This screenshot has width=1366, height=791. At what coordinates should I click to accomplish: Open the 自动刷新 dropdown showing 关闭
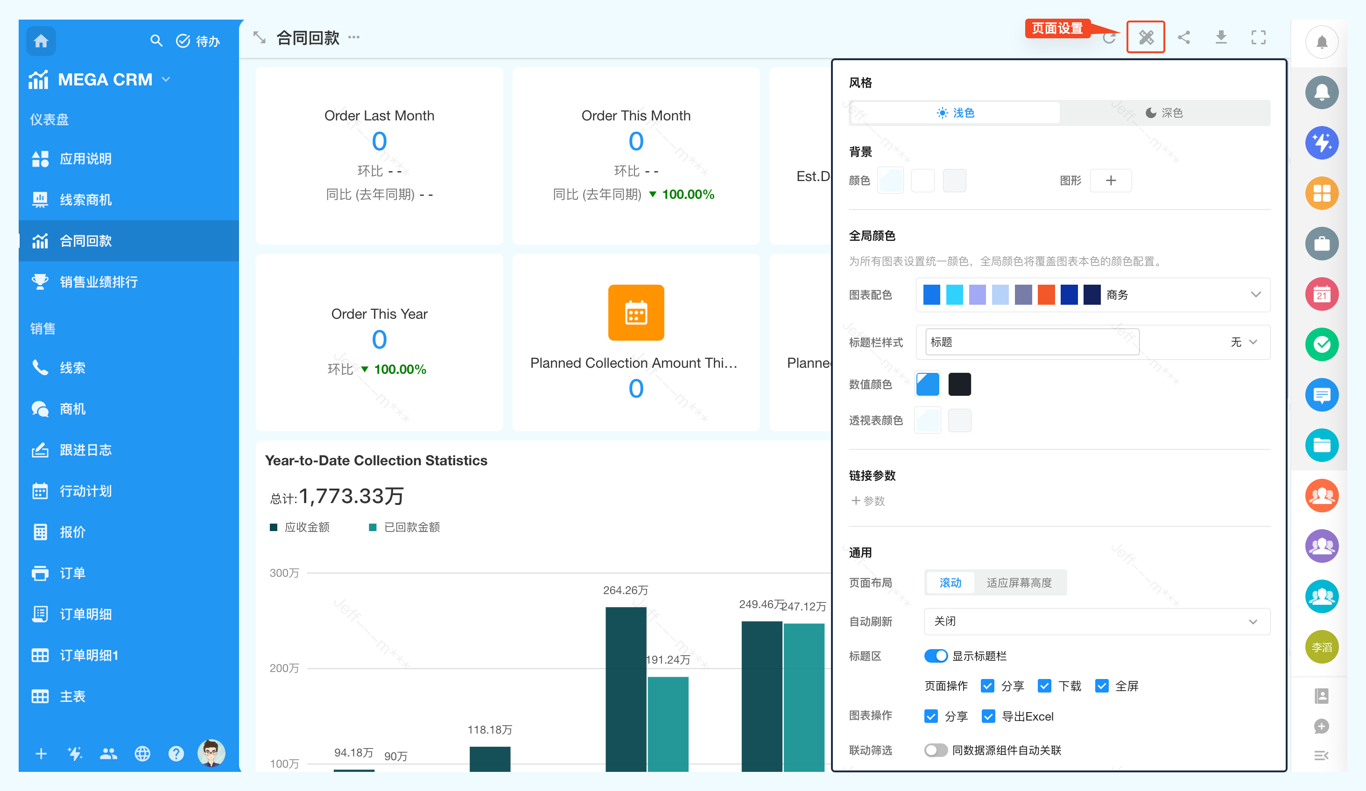coord(1096,622)
